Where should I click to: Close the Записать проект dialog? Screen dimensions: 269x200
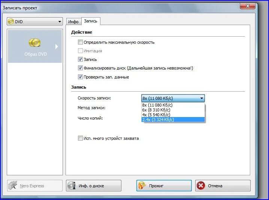pyautogui.click(x=248, y=6)
